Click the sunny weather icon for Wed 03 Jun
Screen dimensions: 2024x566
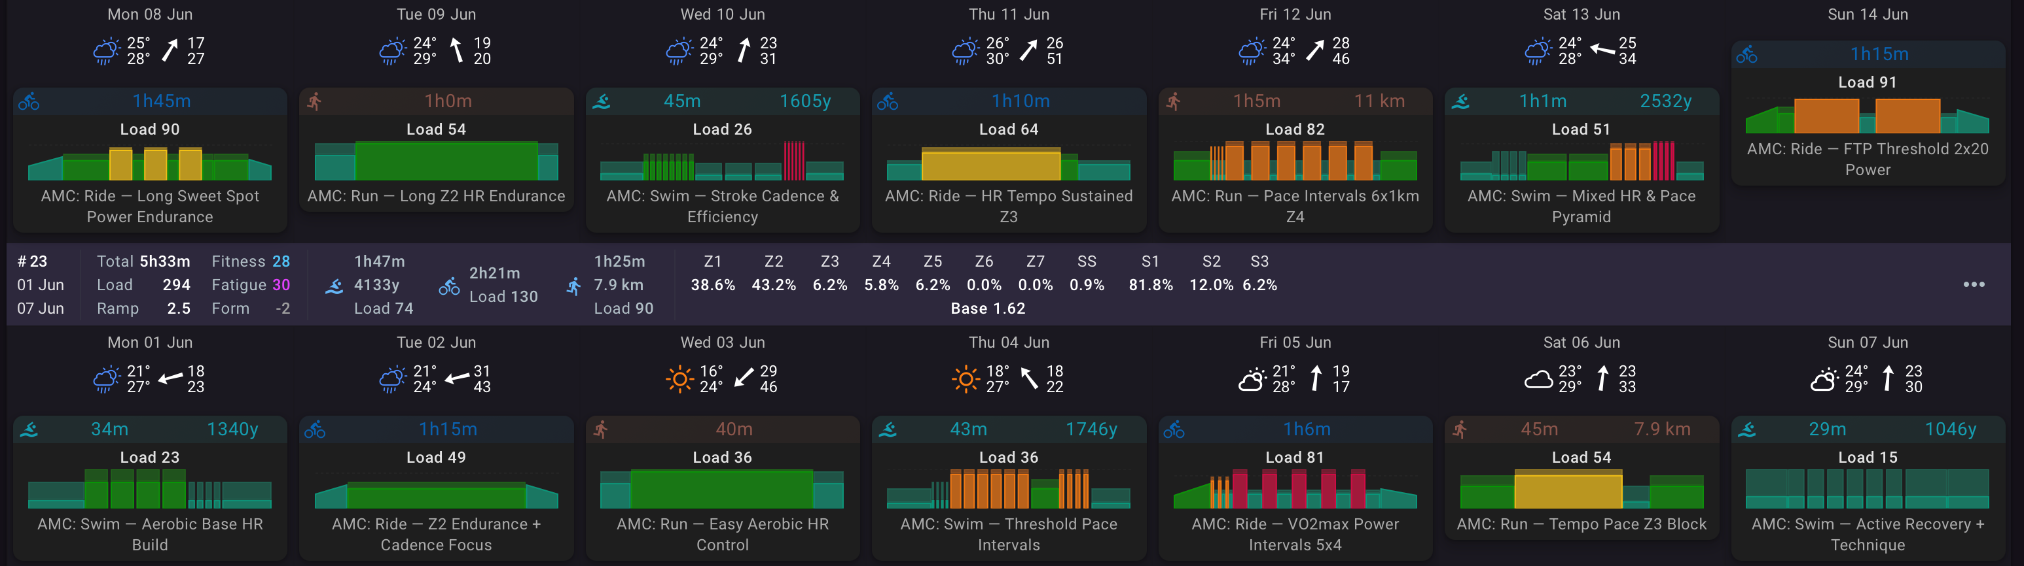(x=679, y=379)
